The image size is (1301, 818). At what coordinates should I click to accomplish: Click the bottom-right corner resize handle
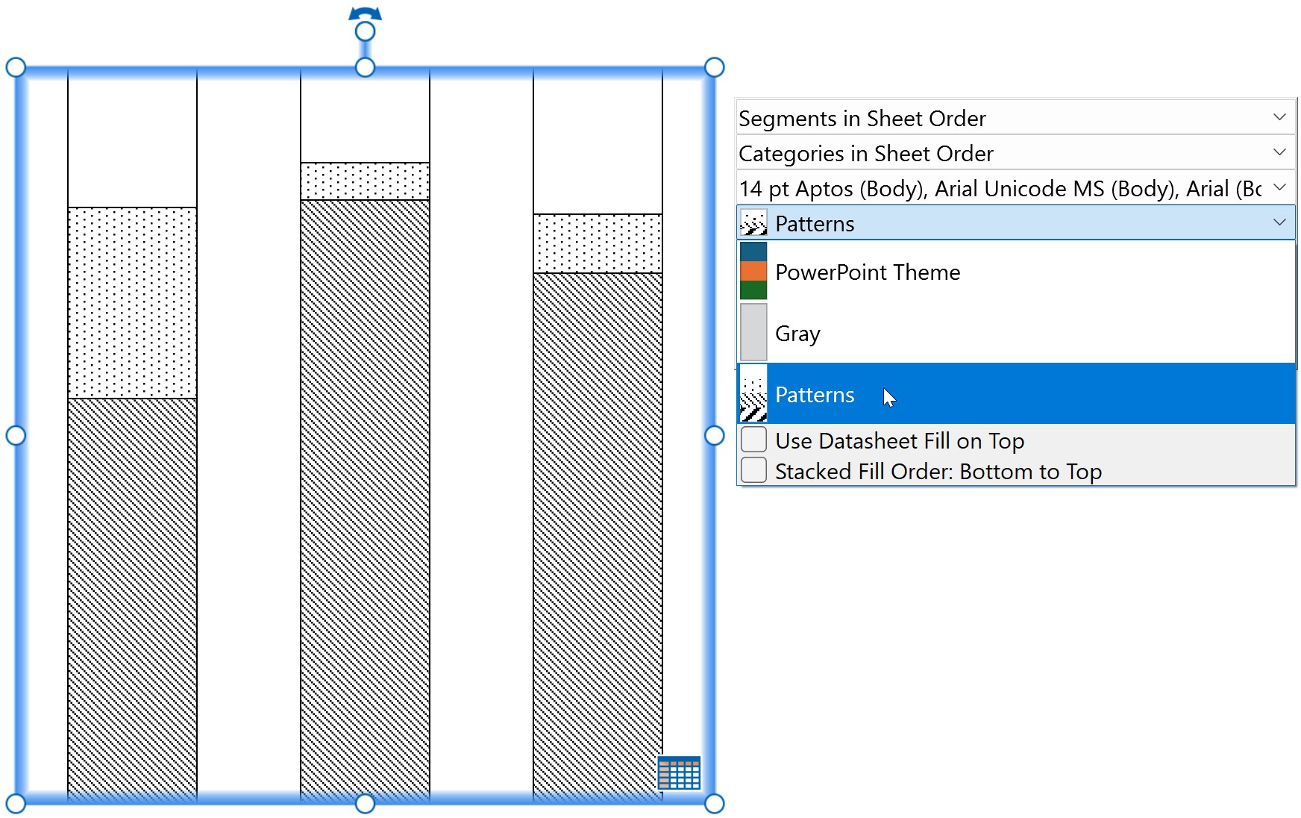(714, 803)
